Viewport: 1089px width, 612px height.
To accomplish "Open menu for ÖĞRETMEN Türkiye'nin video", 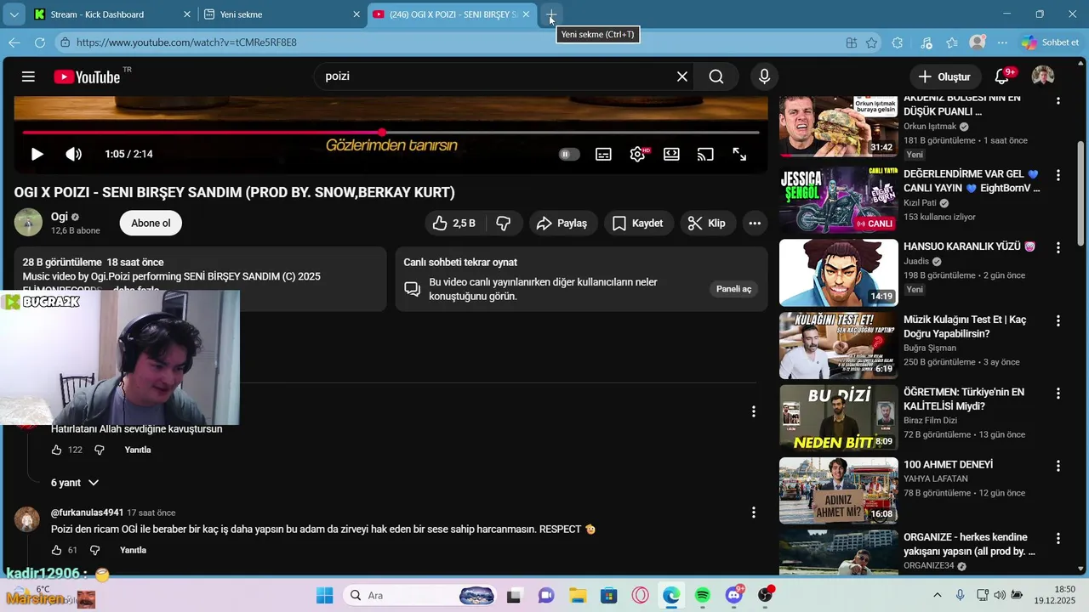I will (x=1058, y=394).
